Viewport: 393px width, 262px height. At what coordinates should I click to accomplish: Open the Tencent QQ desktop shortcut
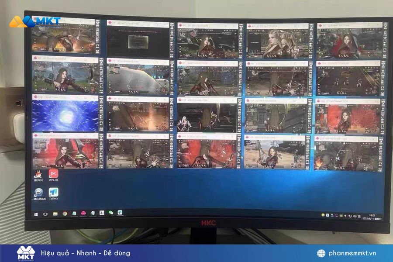coord(39,175)
